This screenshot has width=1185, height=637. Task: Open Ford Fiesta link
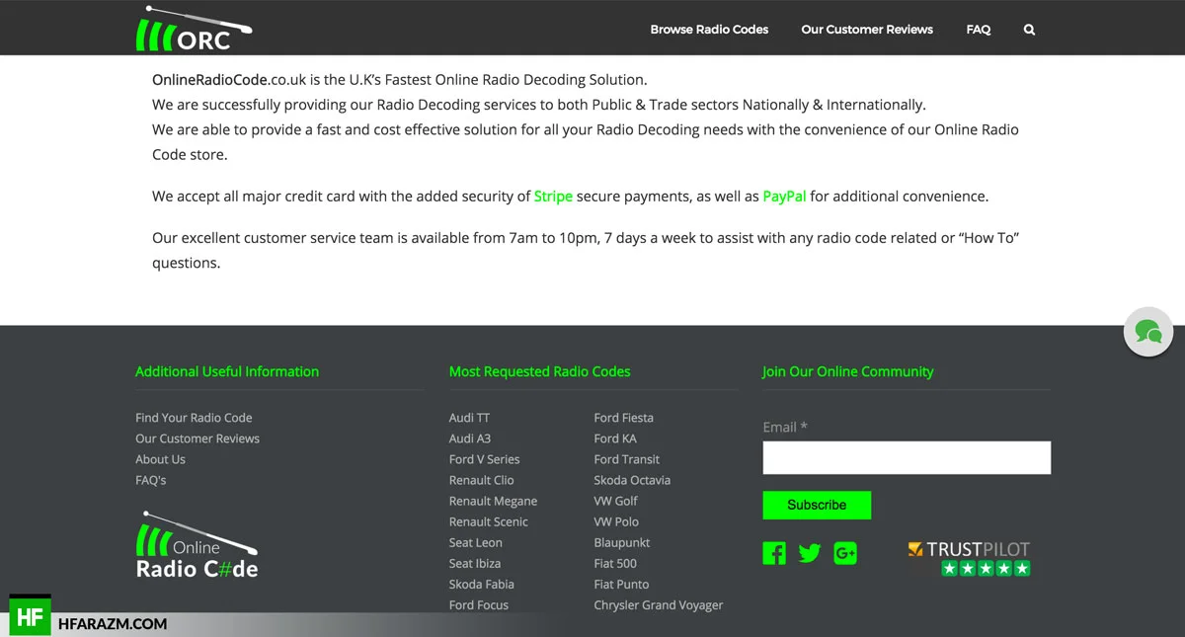[624, 418]
